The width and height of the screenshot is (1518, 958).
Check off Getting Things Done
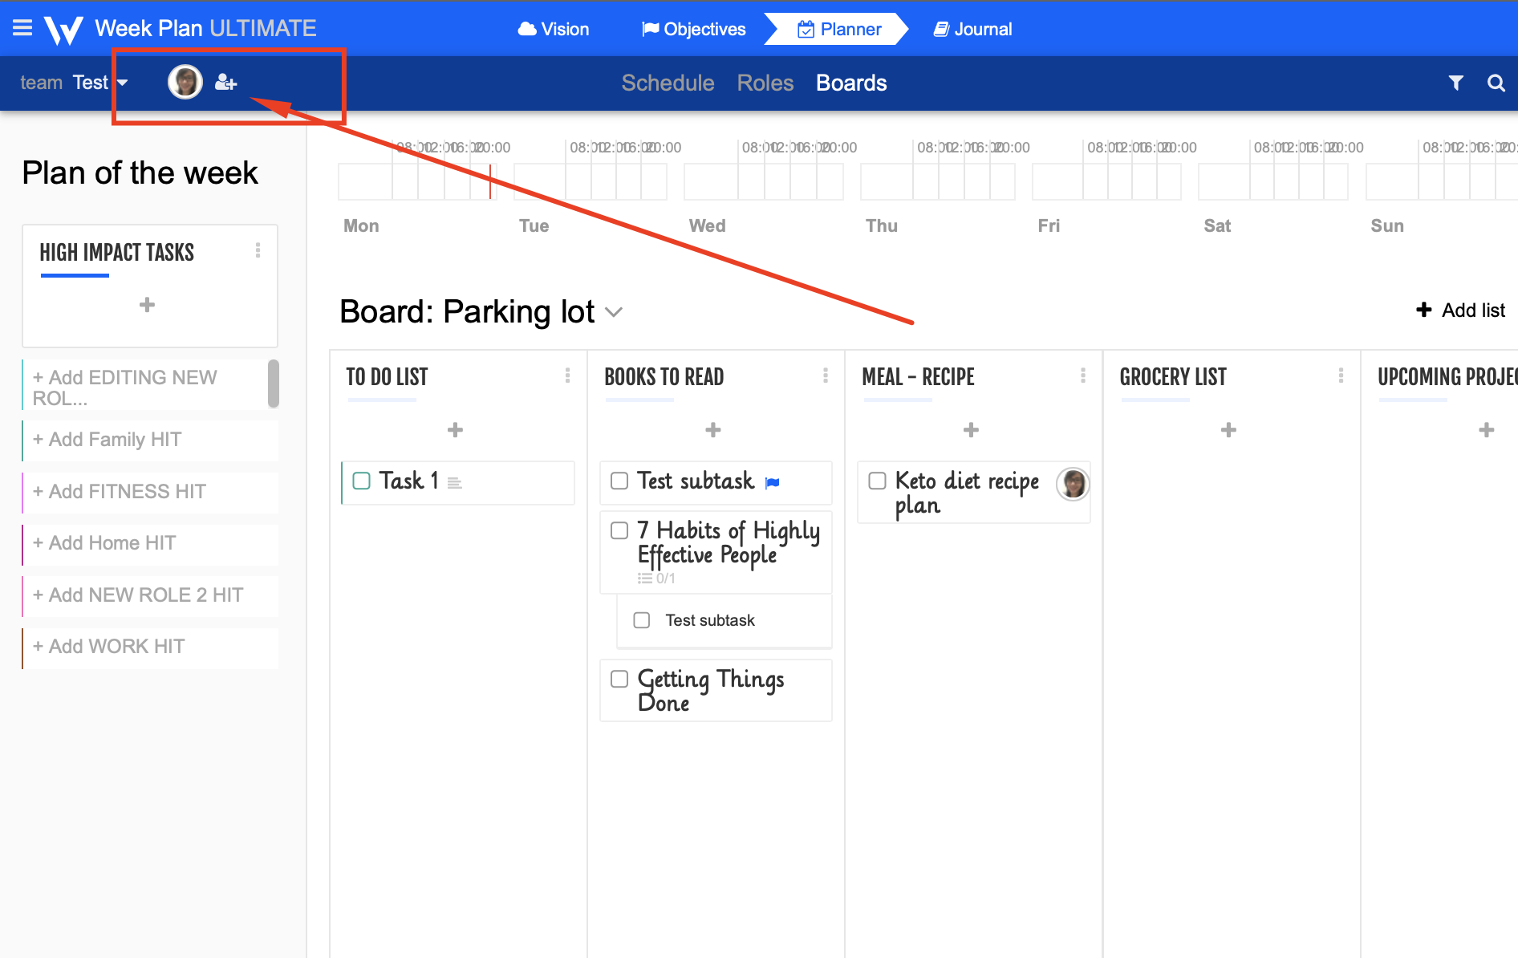619,679
